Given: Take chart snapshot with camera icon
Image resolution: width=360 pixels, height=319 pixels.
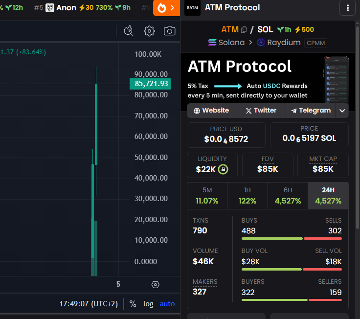Looking at the screenshot, I should tap(169, 31).
